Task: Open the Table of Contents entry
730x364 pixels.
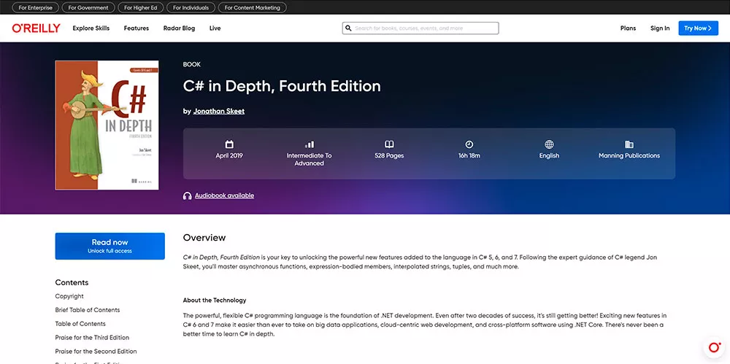Action: [x=80, y=324]
